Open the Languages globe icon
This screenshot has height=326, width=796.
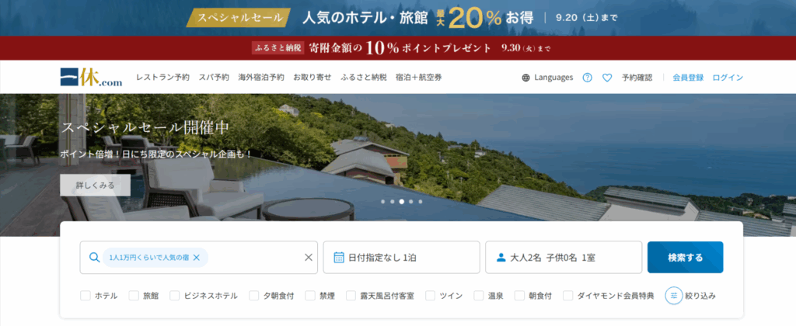pos(525,78)
